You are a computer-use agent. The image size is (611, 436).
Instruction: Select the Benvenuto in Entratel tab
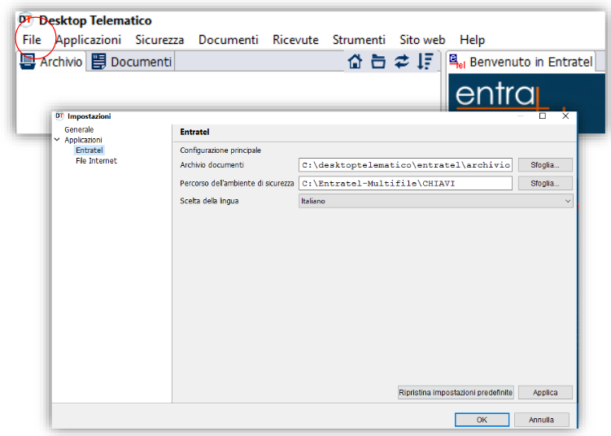click(x=522, y=62)
